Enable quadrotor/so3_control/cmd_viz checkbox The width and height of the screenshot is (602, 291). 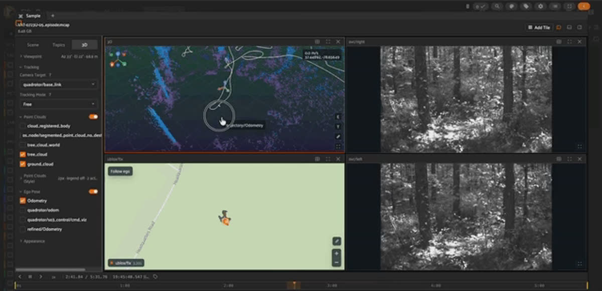(x=23, y=220)
